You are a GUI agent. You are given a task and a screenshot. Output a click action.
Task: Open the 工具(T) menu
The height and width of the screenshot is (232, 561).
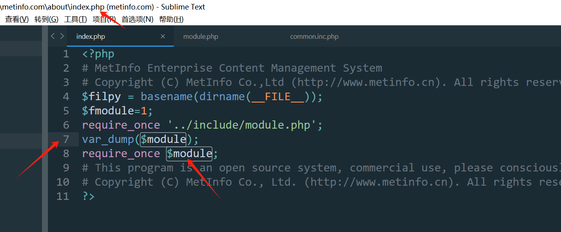[x=75, y=19]
